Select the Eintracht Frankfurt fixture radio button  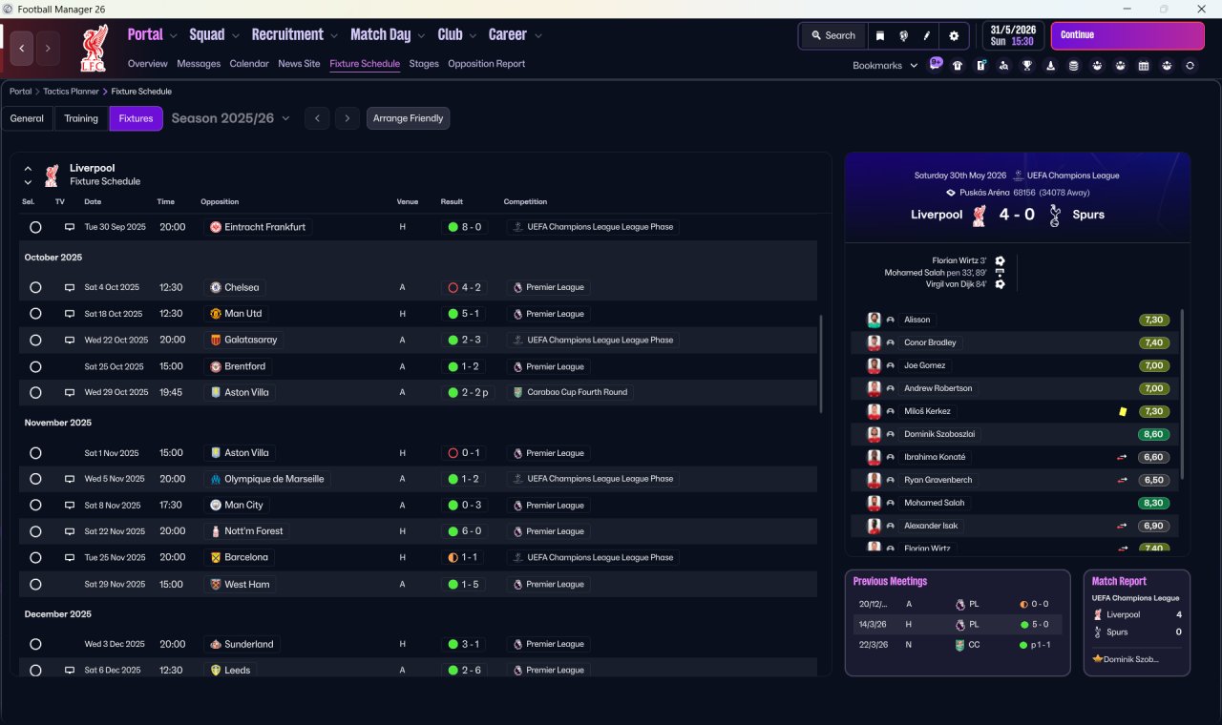coord(35,227)
